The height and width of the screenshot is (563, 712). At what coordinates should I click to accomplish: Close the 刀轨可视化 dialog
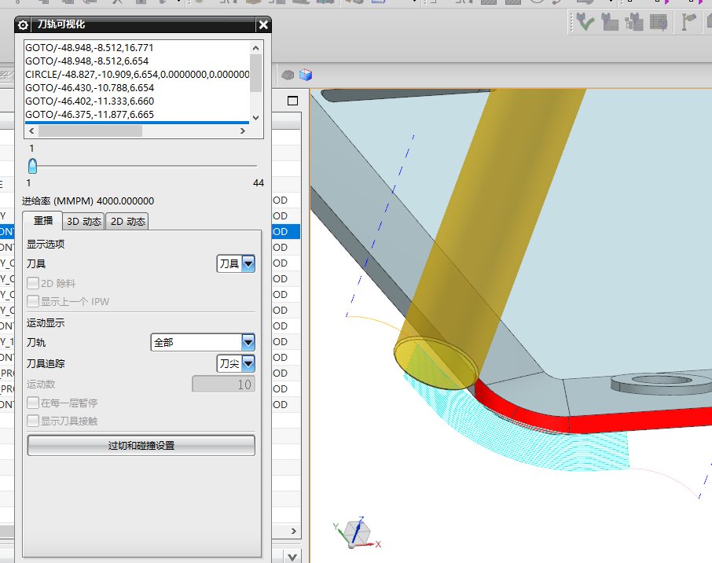click(x=263, y=25)
